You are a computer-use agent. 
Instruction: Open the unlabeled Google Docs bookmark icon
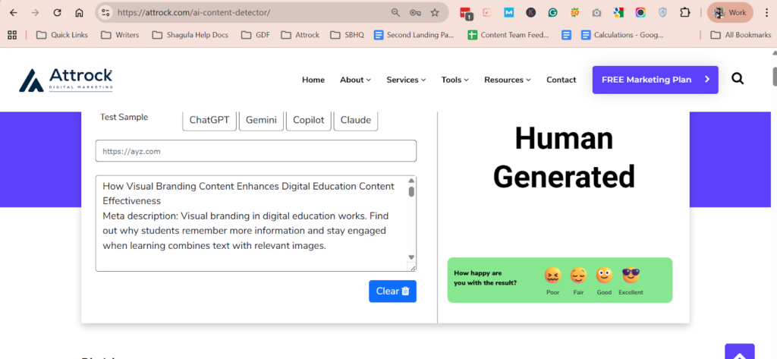[x=566, y=35]
